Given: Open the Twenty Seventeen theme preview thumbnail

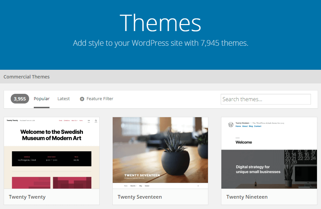Looking at the screenshot, I should (160, 153).
